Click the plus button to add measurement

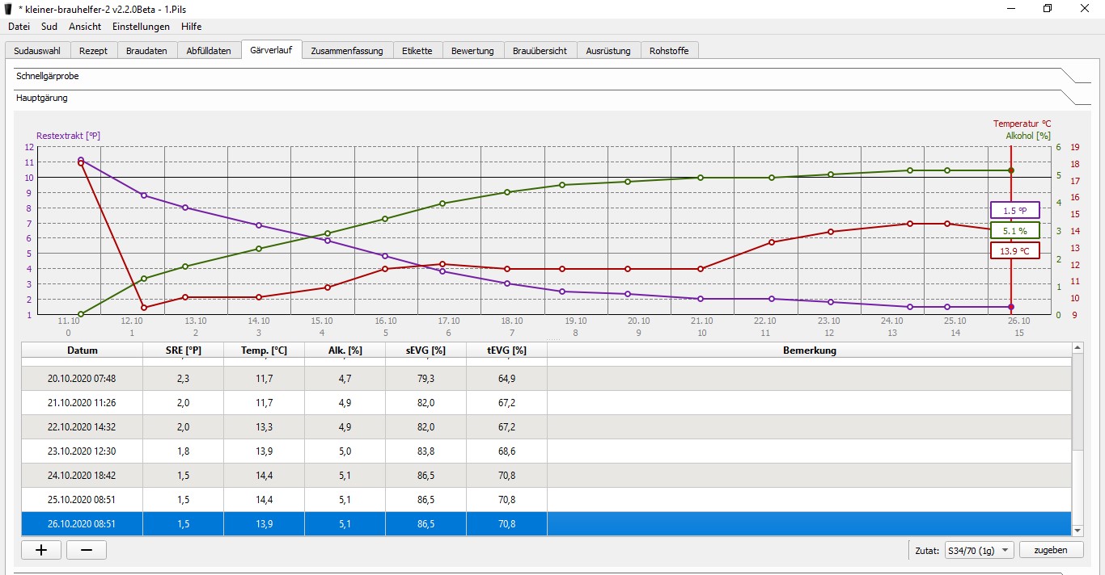coord(41,550)
